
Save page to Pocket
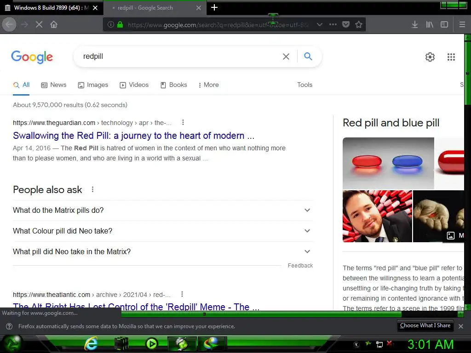click(346, 24)
